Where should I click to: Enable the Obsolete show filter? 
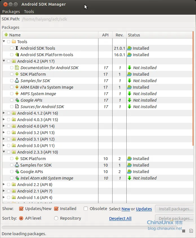86,209
